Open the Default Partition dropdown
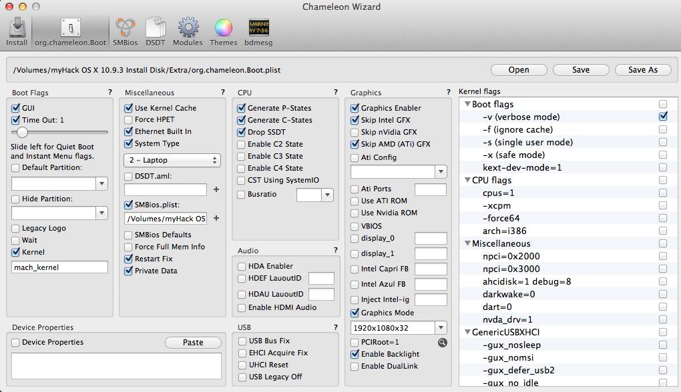The width and height of the screenshot is (681, 392). coord(101,183)
